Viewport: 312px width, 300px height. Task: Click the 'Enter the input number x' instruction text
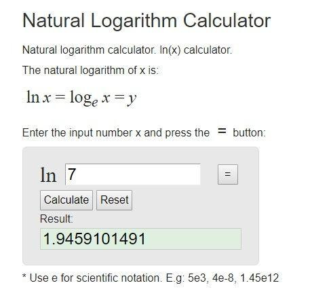pyautogui.click(x=81, y=132)
